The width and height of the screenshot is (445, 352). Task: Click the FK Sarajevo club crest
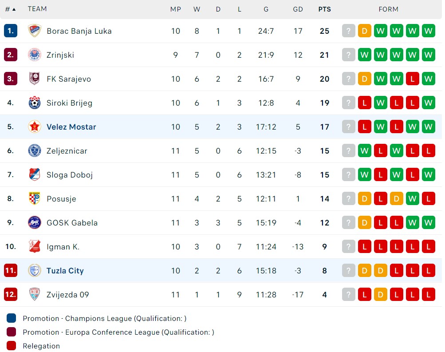34,79
